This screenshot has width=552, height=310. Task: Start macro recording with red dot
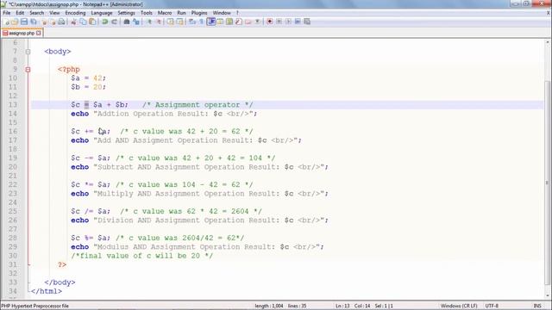pos(270,22)
